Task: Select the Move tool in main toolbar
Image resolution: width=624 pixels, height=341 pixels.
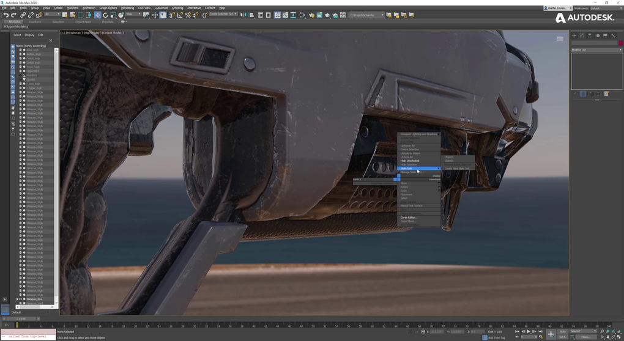Action: point(97,15)
